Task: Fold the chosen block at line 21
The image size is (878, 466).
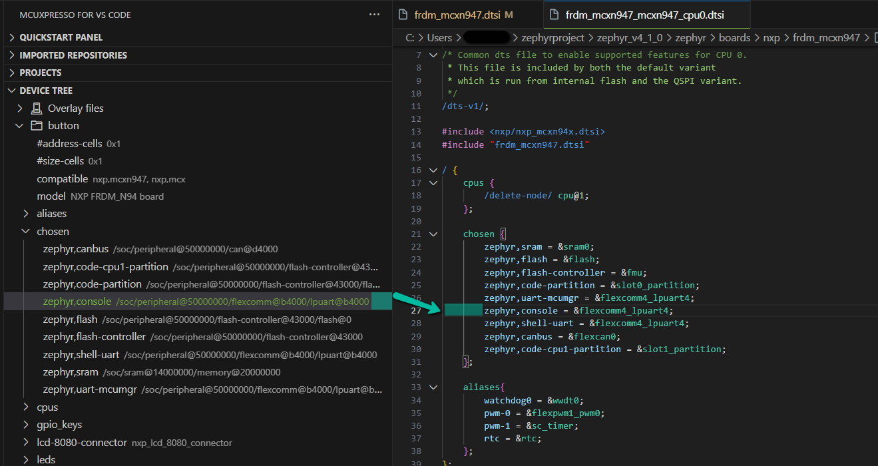Action: 433,234
